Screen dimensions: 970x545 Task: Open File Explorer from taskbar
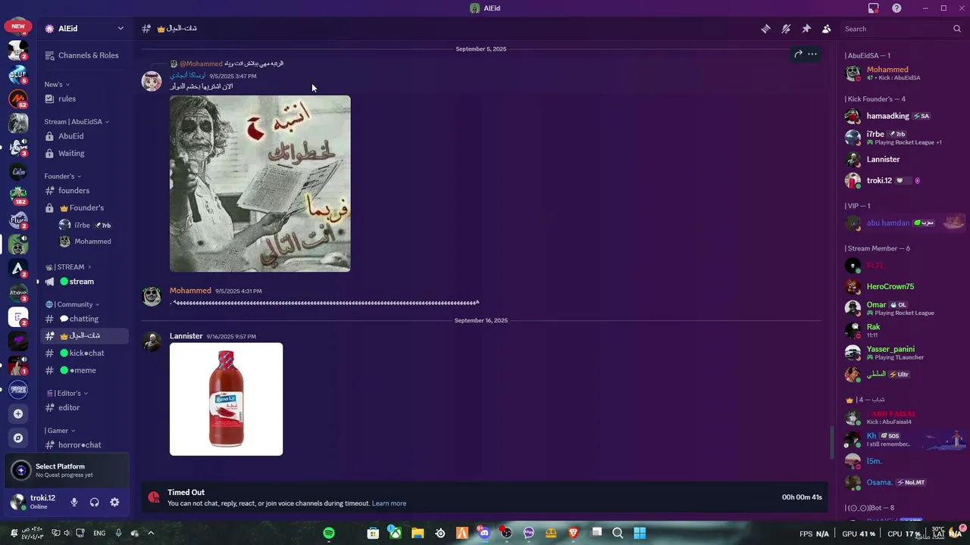(x=418, y=533)
